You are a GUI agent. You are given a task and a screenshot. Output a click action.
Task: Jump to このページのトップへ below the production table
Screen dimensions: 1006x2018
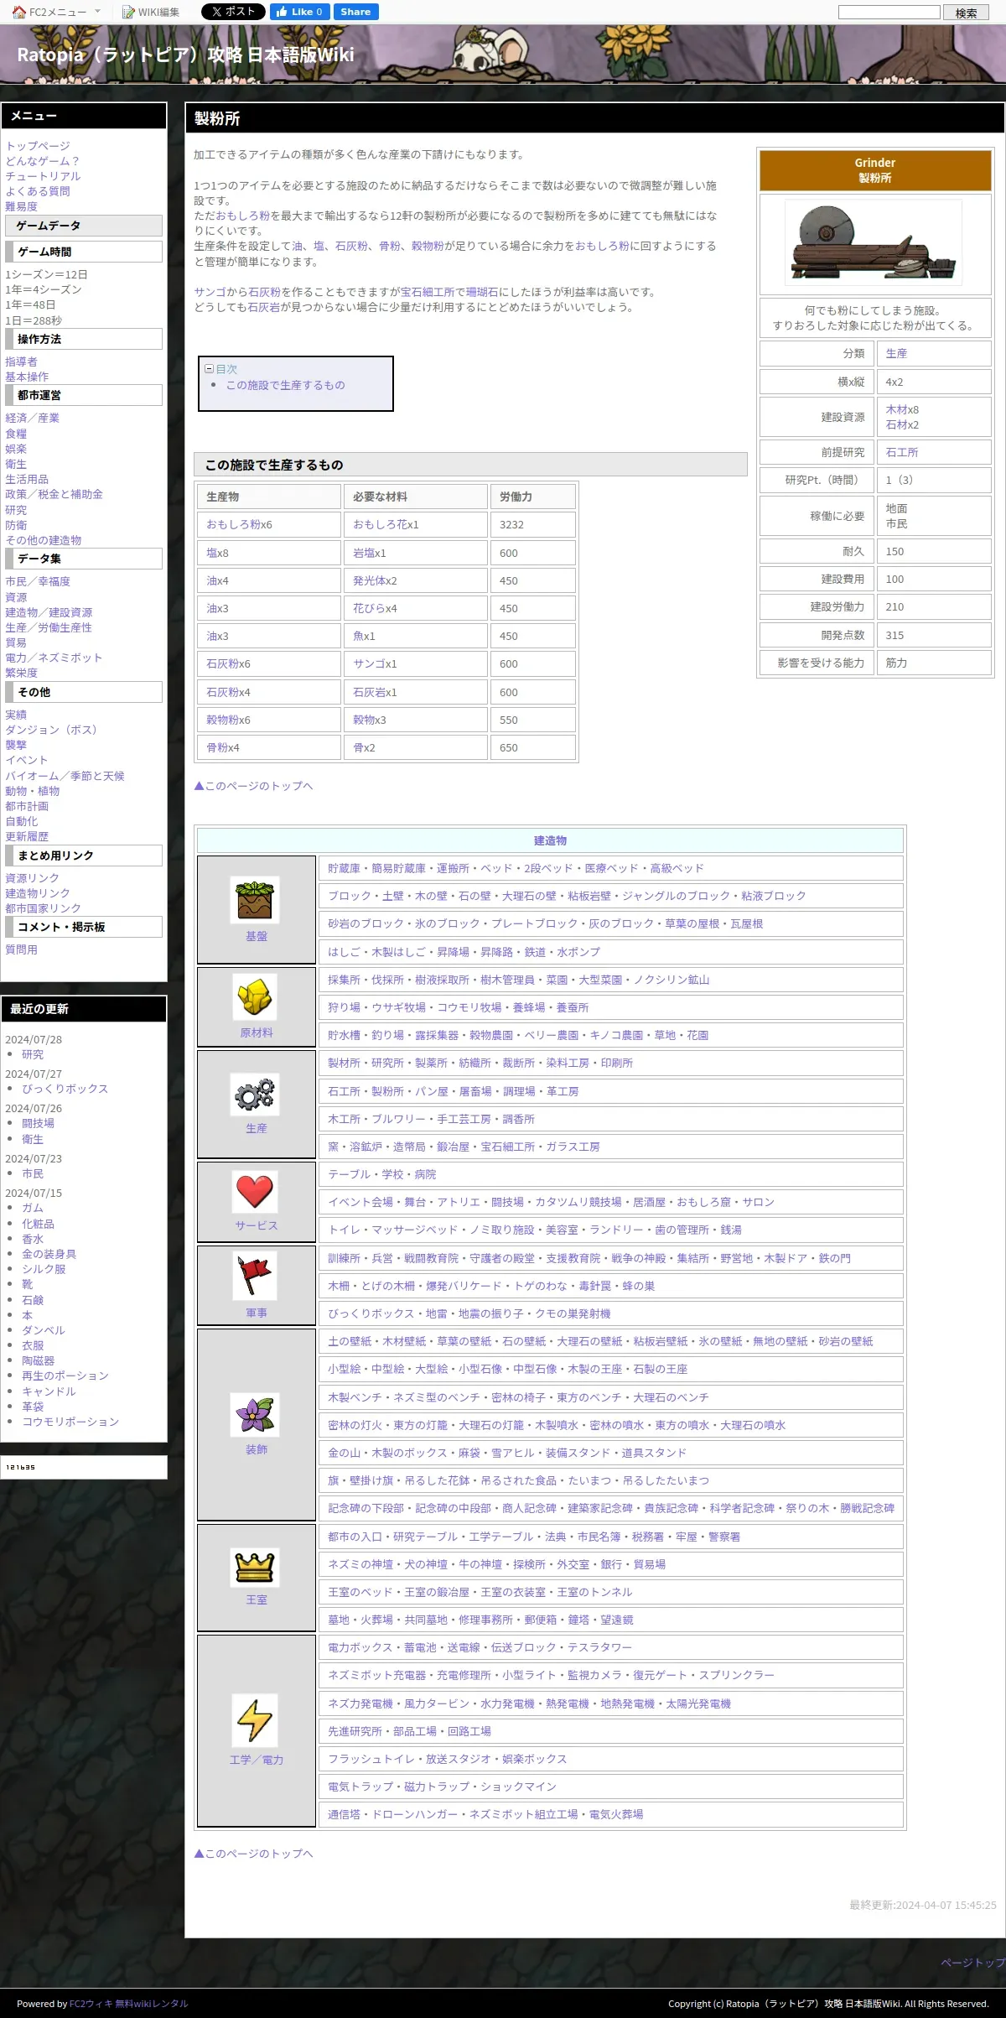(x=253, y=786)
